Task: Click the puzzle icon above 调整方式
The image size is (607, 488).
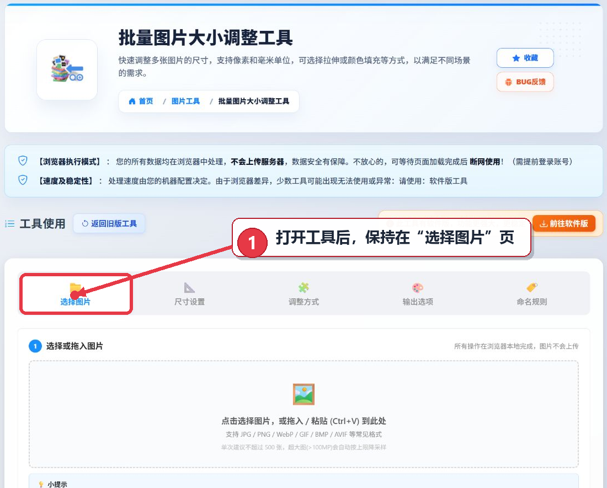Action: 303,288
